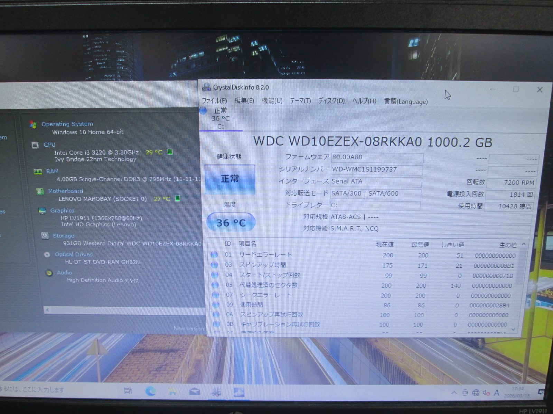Click the 36 °C temperature button
Image resolution: width=553 pixels, height=414 pixels.
231,223
